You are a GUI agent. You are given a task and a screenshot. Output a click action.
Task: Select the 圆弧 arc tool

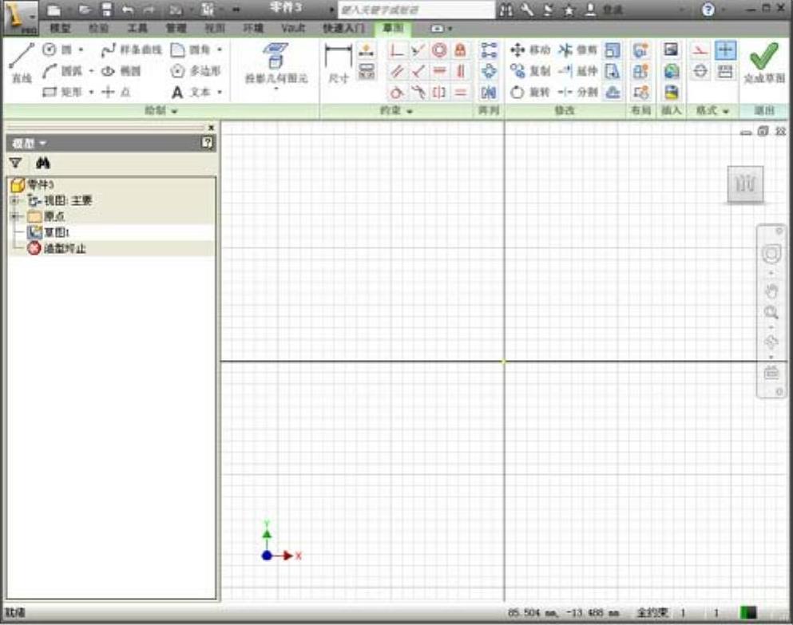click(61, 71)
